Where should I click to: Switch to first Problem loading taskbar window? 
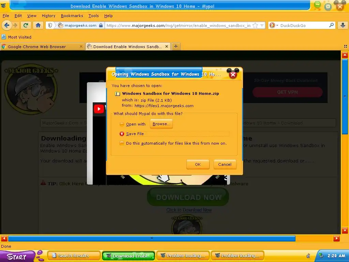[x=183, y=256]
